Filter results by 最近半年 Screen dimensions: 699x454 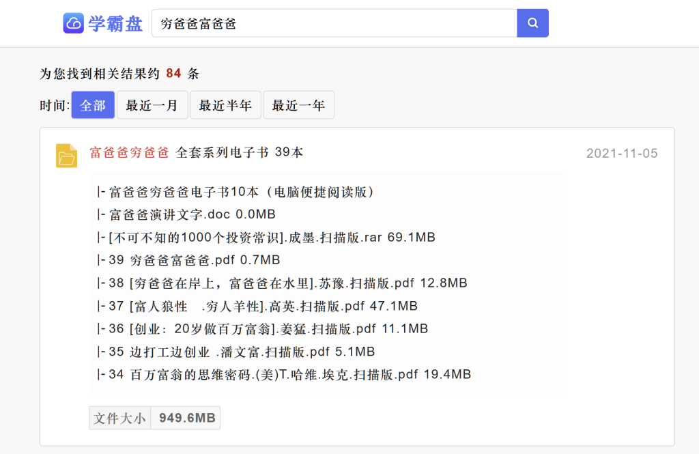225,105
